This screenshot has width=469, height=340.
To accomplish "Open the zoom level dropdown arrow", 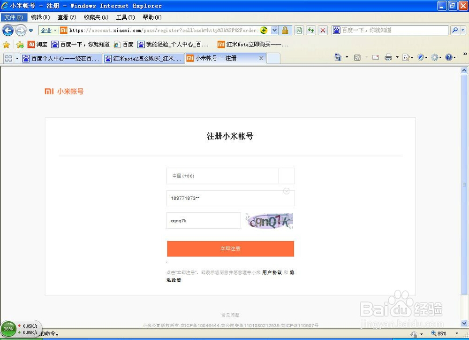I will pos(456,333).
